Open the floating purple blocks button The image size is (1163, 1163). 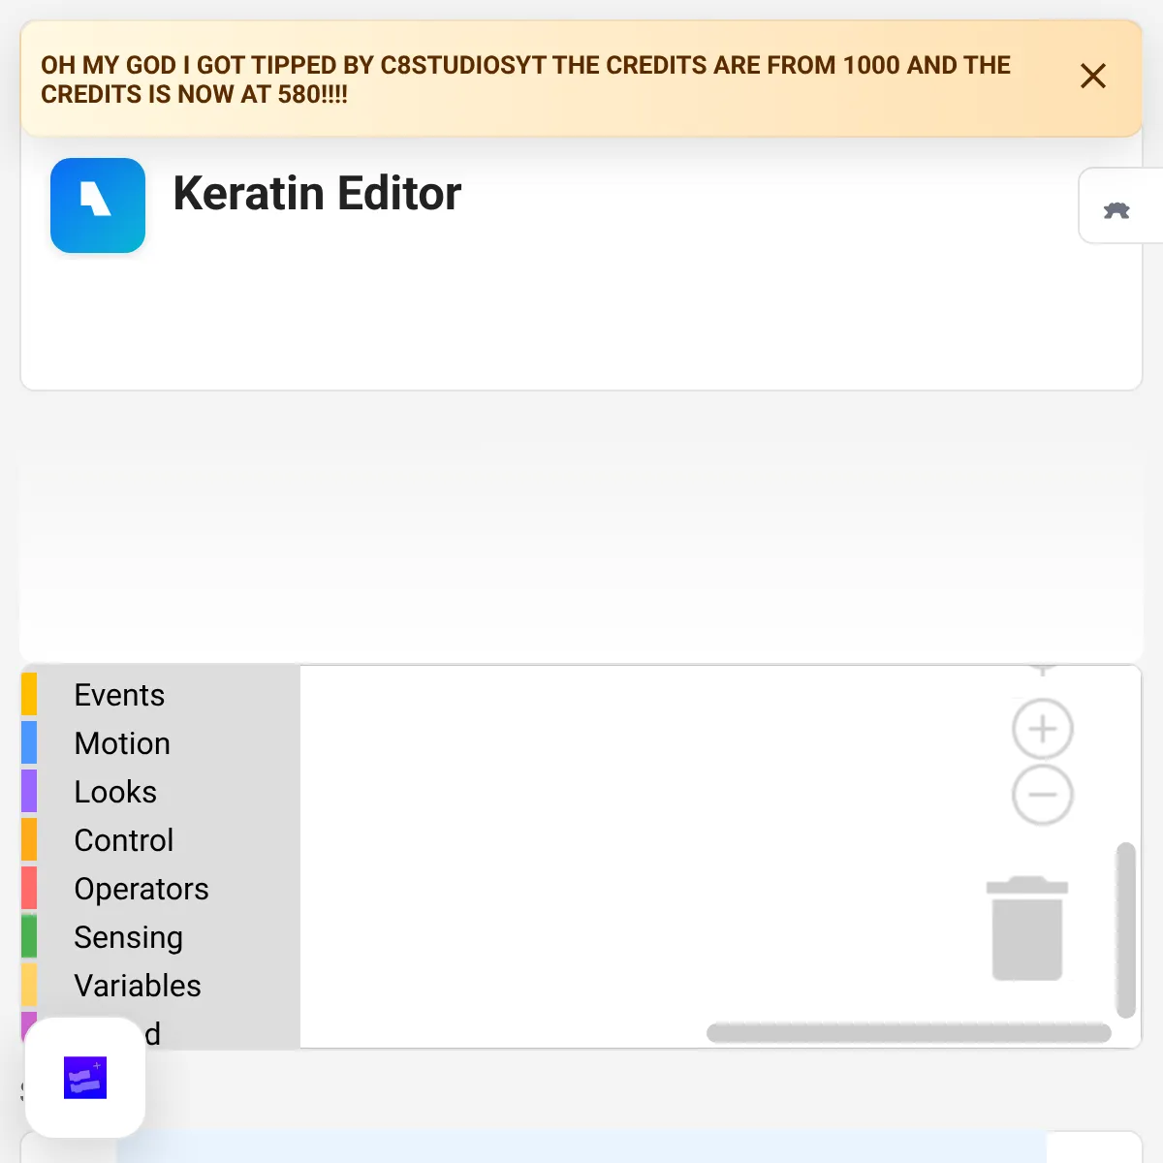[85, 1077]
